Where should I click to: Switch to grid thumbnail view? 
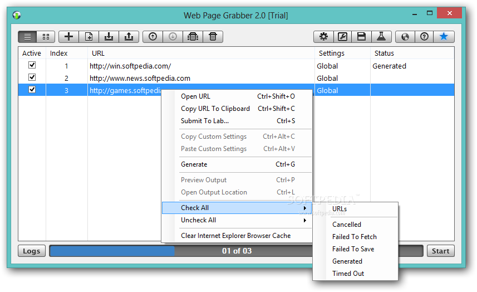click(46, 37)
